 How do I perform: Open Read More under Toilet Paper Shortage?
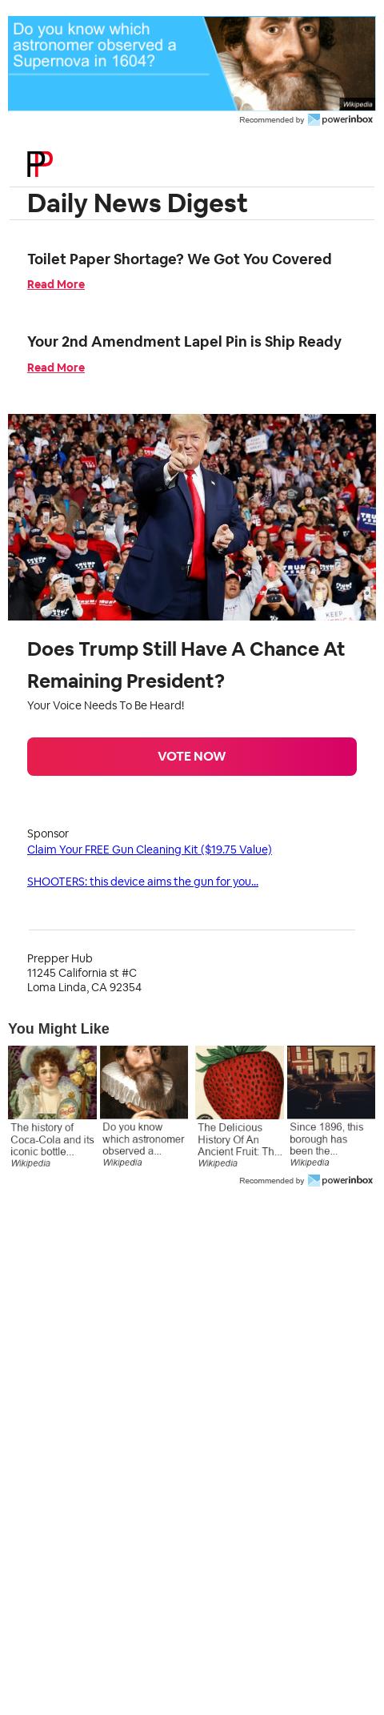(x=56, y=284)
